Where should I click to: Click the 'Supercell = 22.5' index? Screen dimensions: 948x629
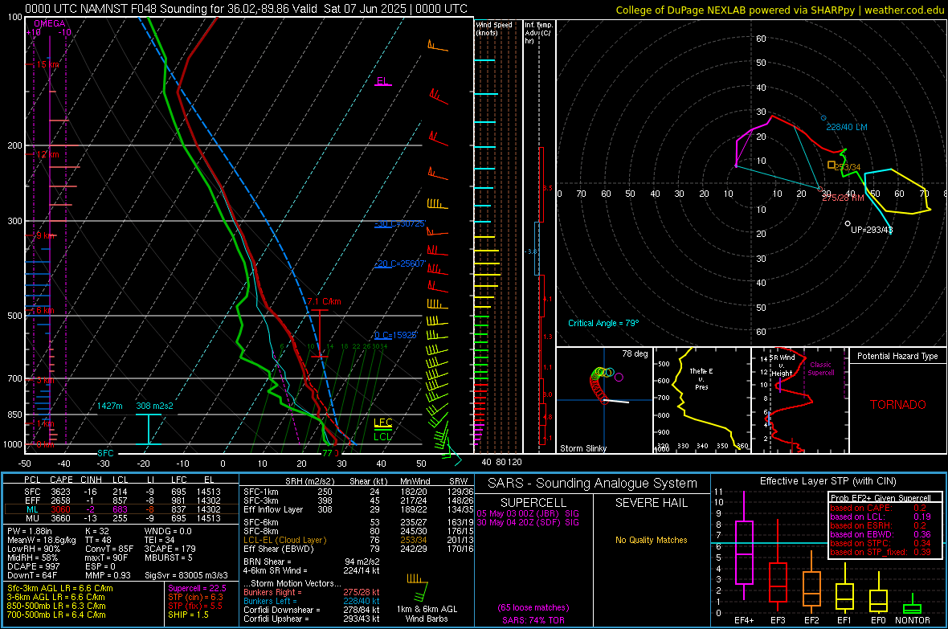(x=197, y=588)
